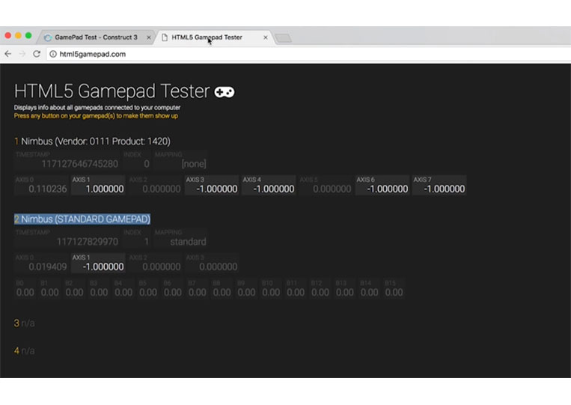
Task: Click 'Displays info about all gamepads' text
Action: pos(97,108)
